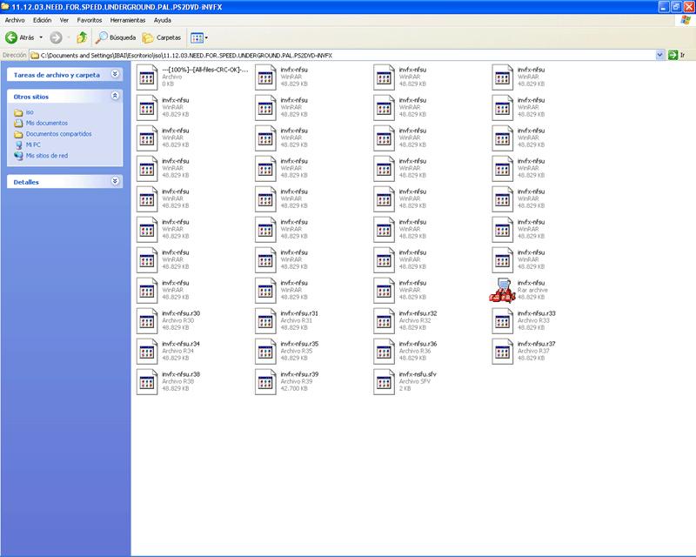Select invfx-nfsu.r35 file icon

[265, 352]
